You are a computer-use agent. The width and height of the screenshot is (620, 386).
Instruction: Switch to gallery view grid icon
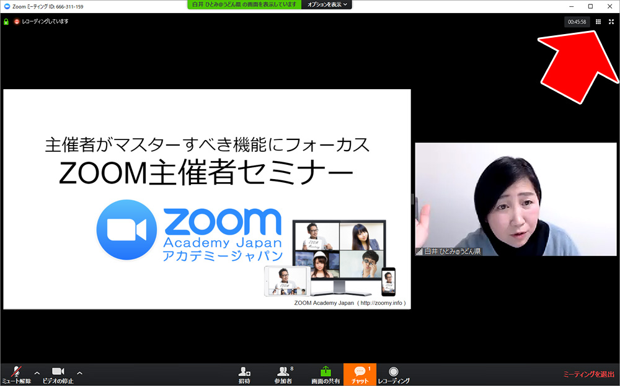[x=598, y=22]
